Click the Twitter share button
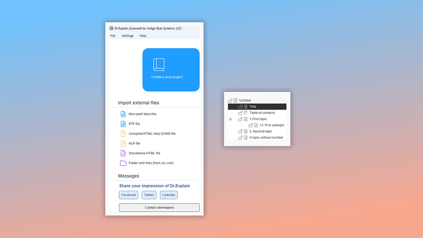Screen dimensions: 423x238 tap(149, 195)
